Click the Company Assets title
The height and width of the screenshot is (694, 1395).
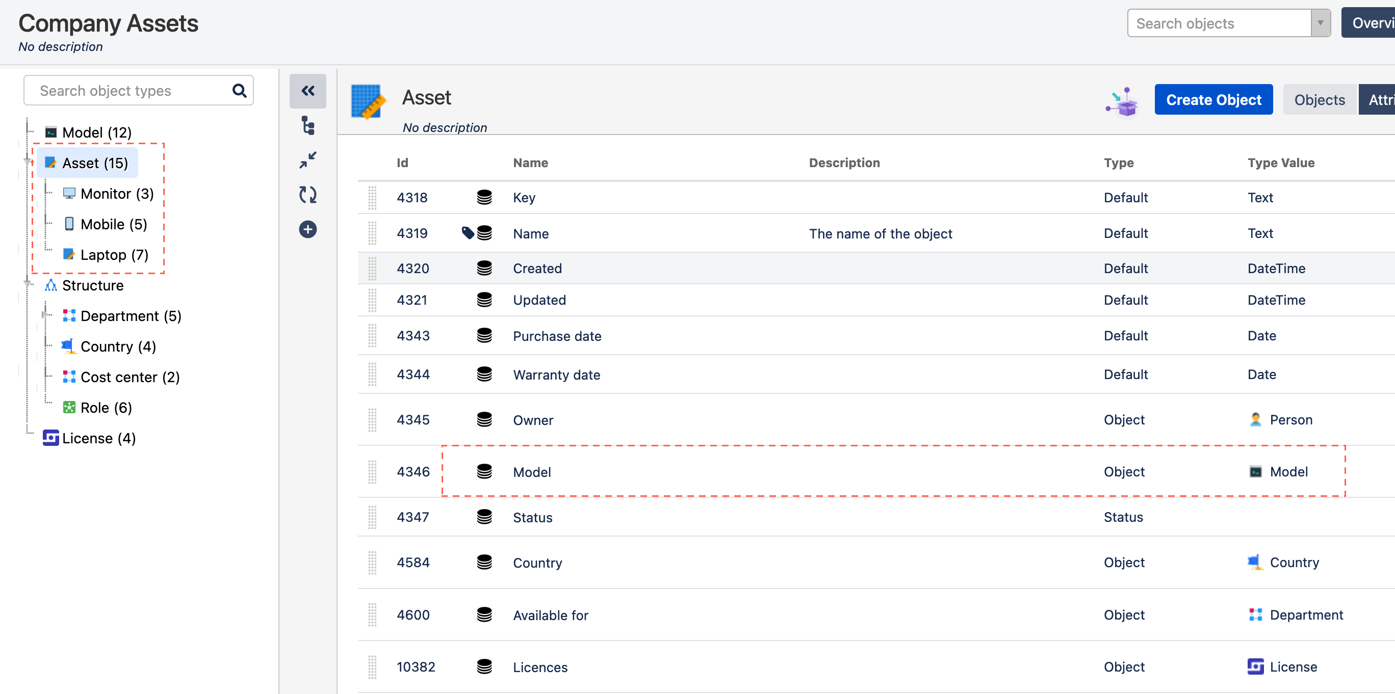coord(108,24)
